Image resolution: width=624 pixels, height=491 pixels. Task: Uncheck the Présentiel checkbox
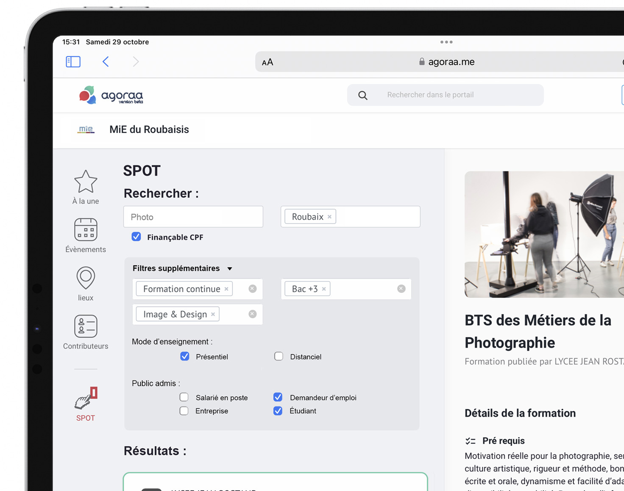pos(185,356)
